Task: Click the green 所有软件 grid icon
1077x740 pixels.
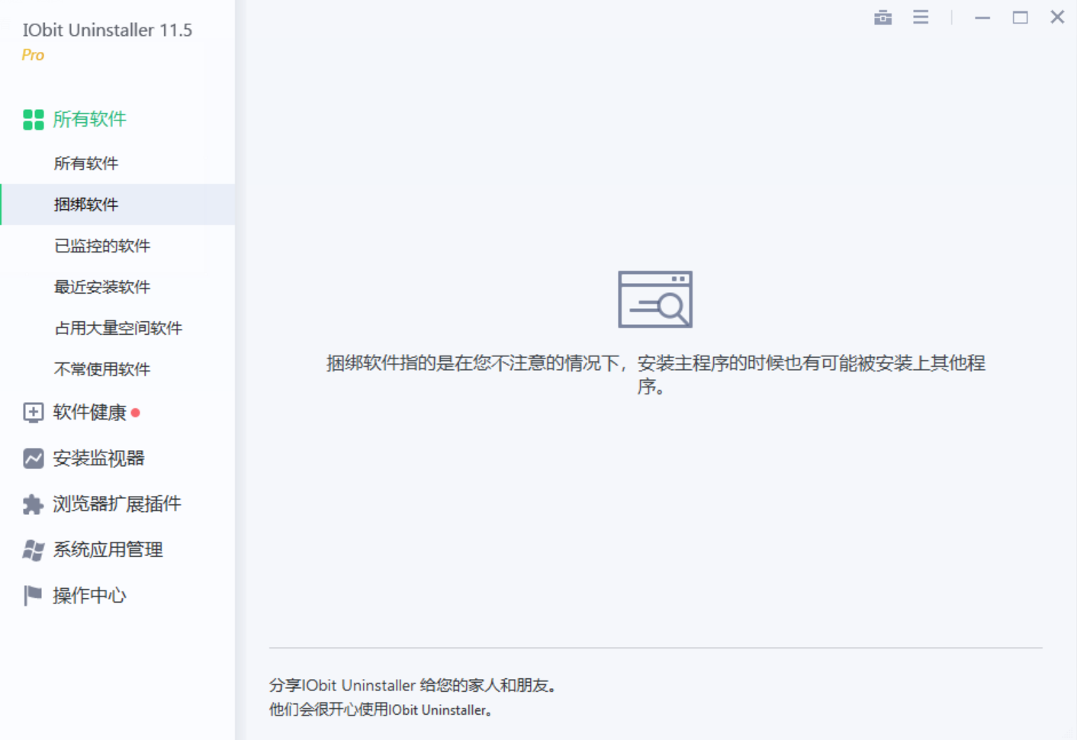Action: [x=33, y=120]
